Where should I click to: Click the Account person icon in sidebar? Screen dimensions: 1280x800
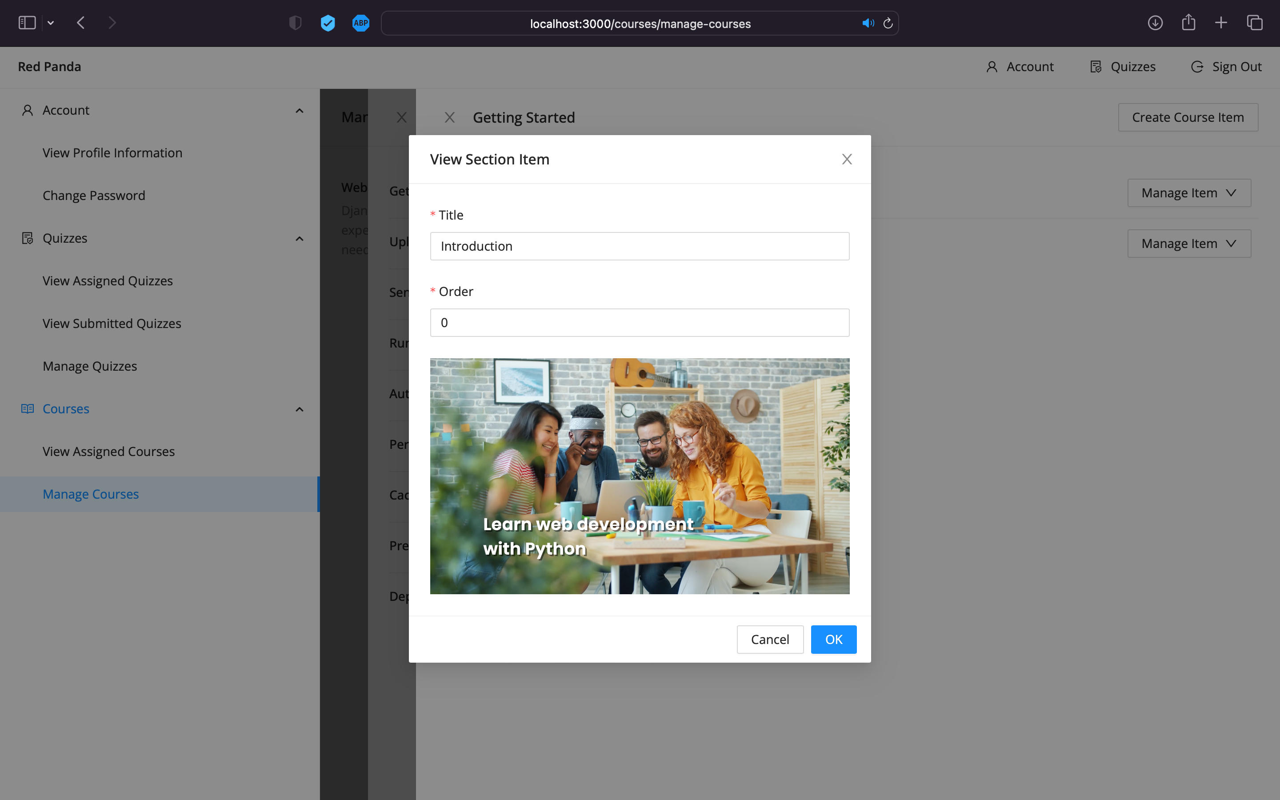28,109
